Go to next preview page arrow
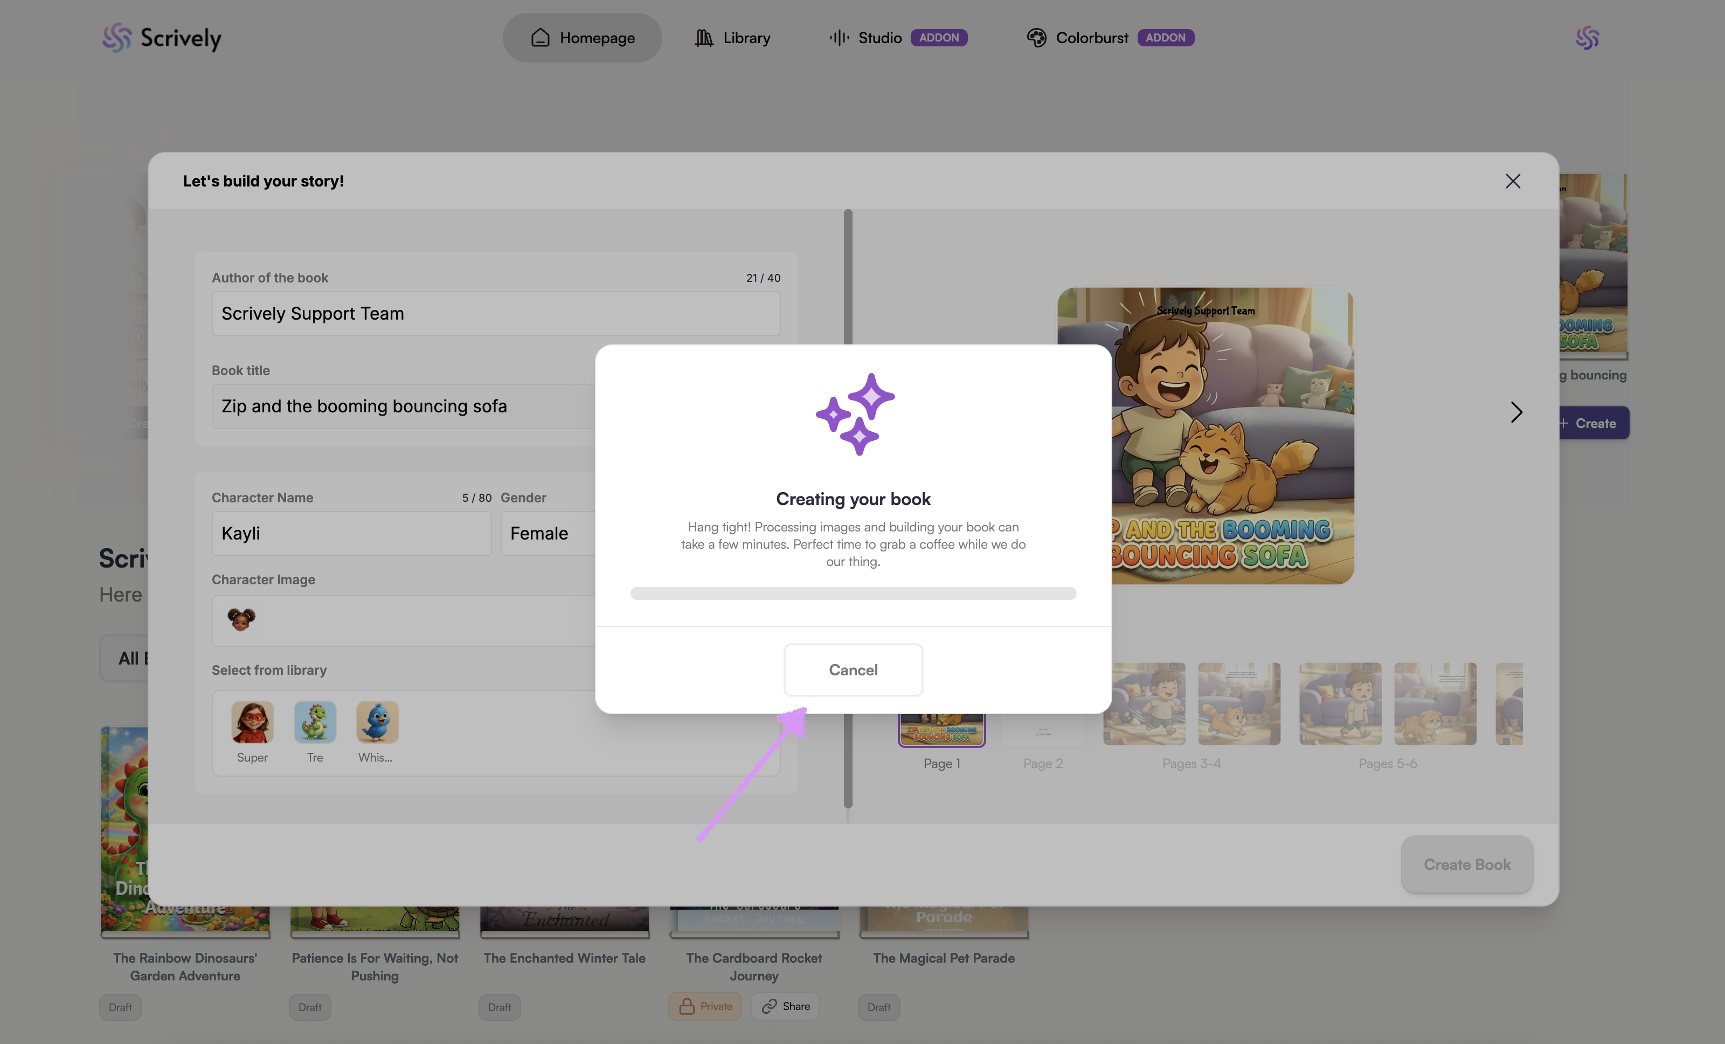 (x=1516, y=412)
